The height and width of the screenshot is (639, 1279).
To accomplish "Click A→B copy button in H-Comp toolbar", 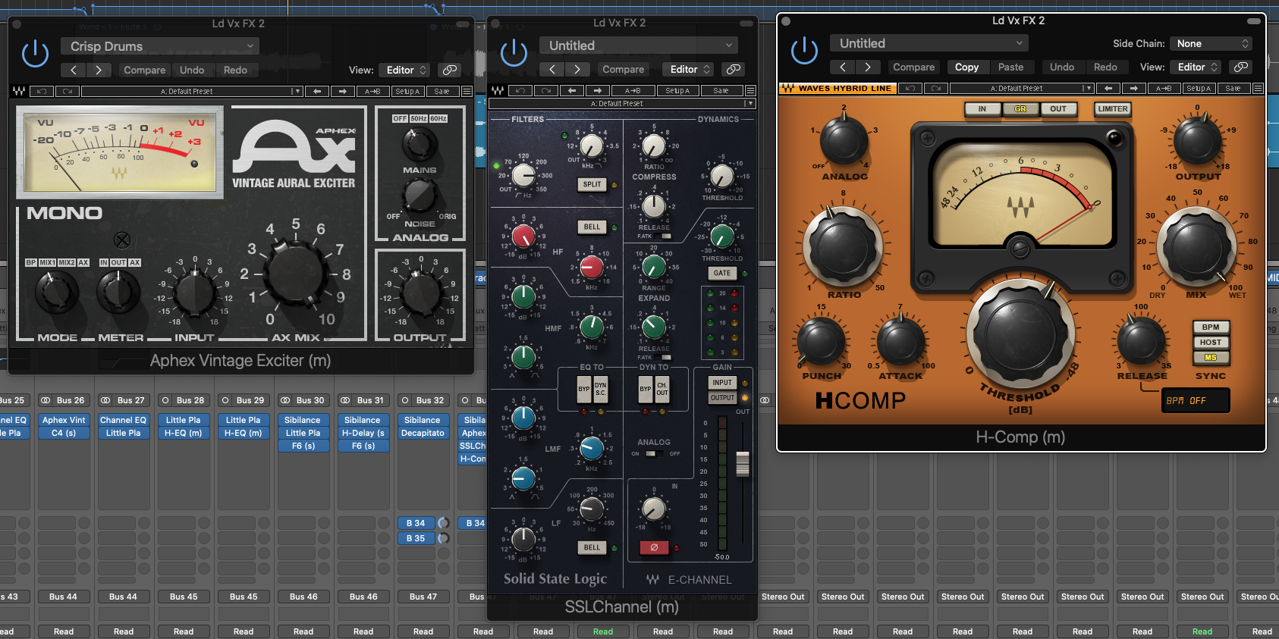I will (1163, 88).
